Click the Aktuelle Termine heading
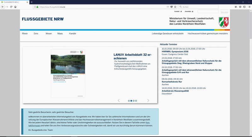Viewport: 252px width, 137px height. [169, 44]
